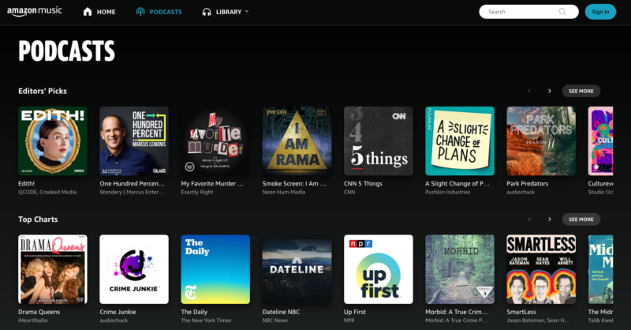Screen dimensions: 631x330
Task: Open The Daily cover art
Action: click(215, 269)
